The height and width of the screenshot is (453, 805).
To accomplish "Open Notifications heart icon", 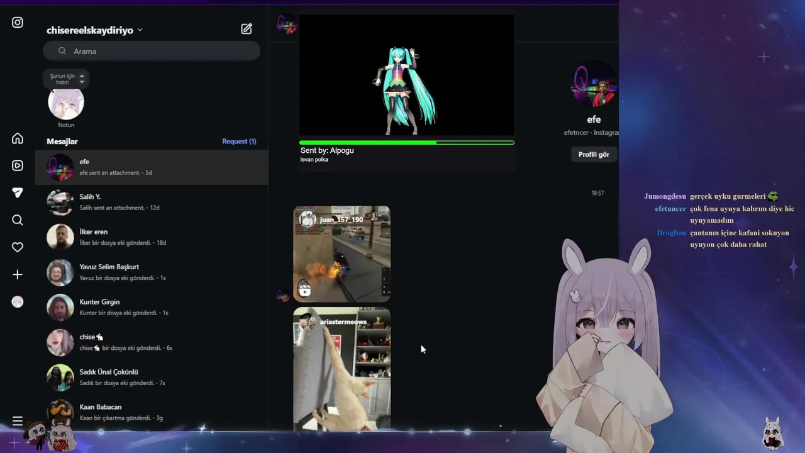I will pos(18,247).
